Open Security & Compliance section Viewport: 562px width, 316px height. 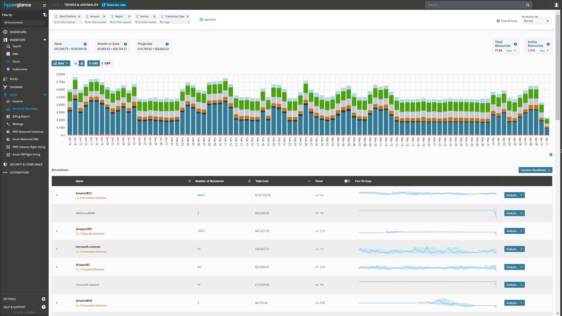26,164
